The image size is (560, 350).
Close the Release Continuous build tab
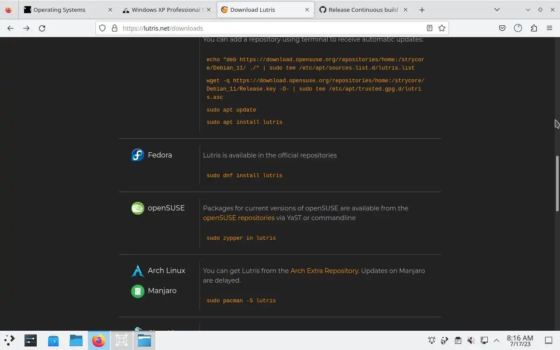(406, 10)
